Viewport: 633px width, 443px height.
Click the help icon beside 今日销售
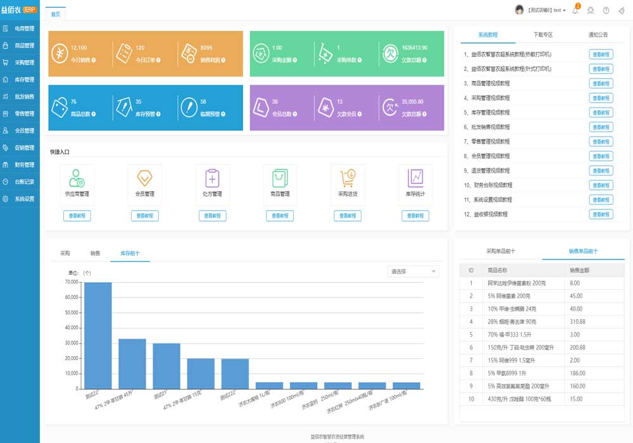pos(94,60)
